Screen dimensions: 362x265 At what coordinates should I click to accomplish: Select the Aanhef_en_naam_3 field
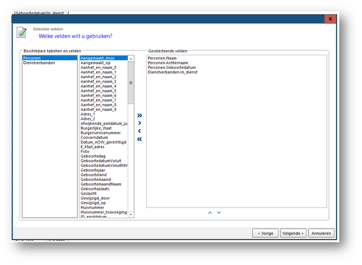(104, 81)
